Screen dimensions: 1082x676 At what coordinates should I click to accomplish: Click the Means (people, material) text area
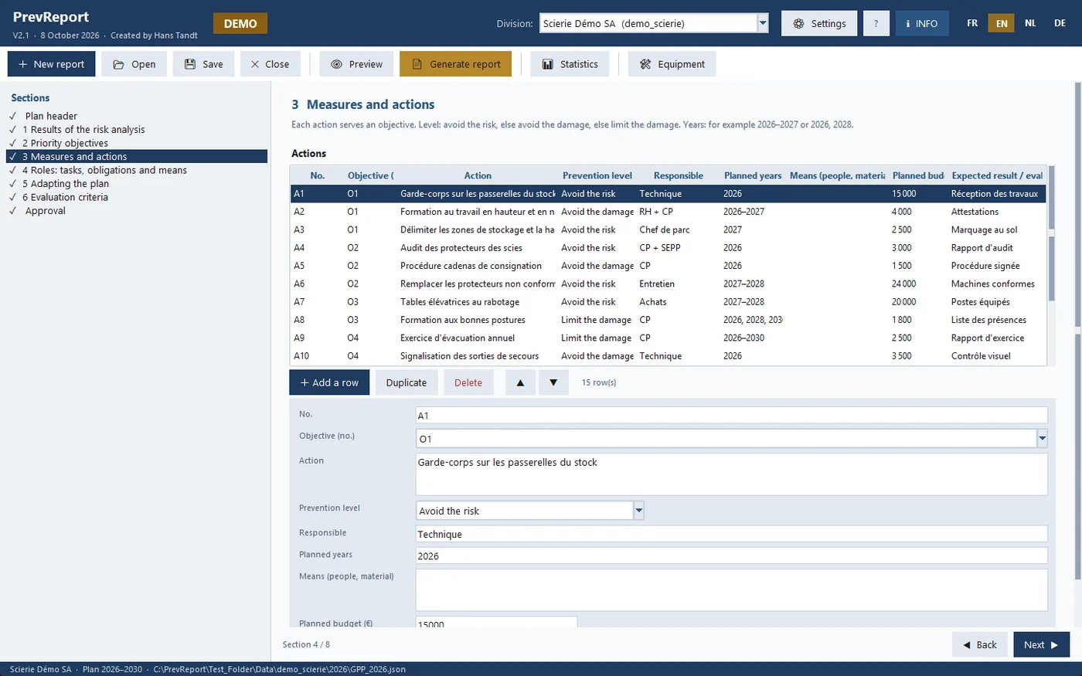tap(732, 590)
